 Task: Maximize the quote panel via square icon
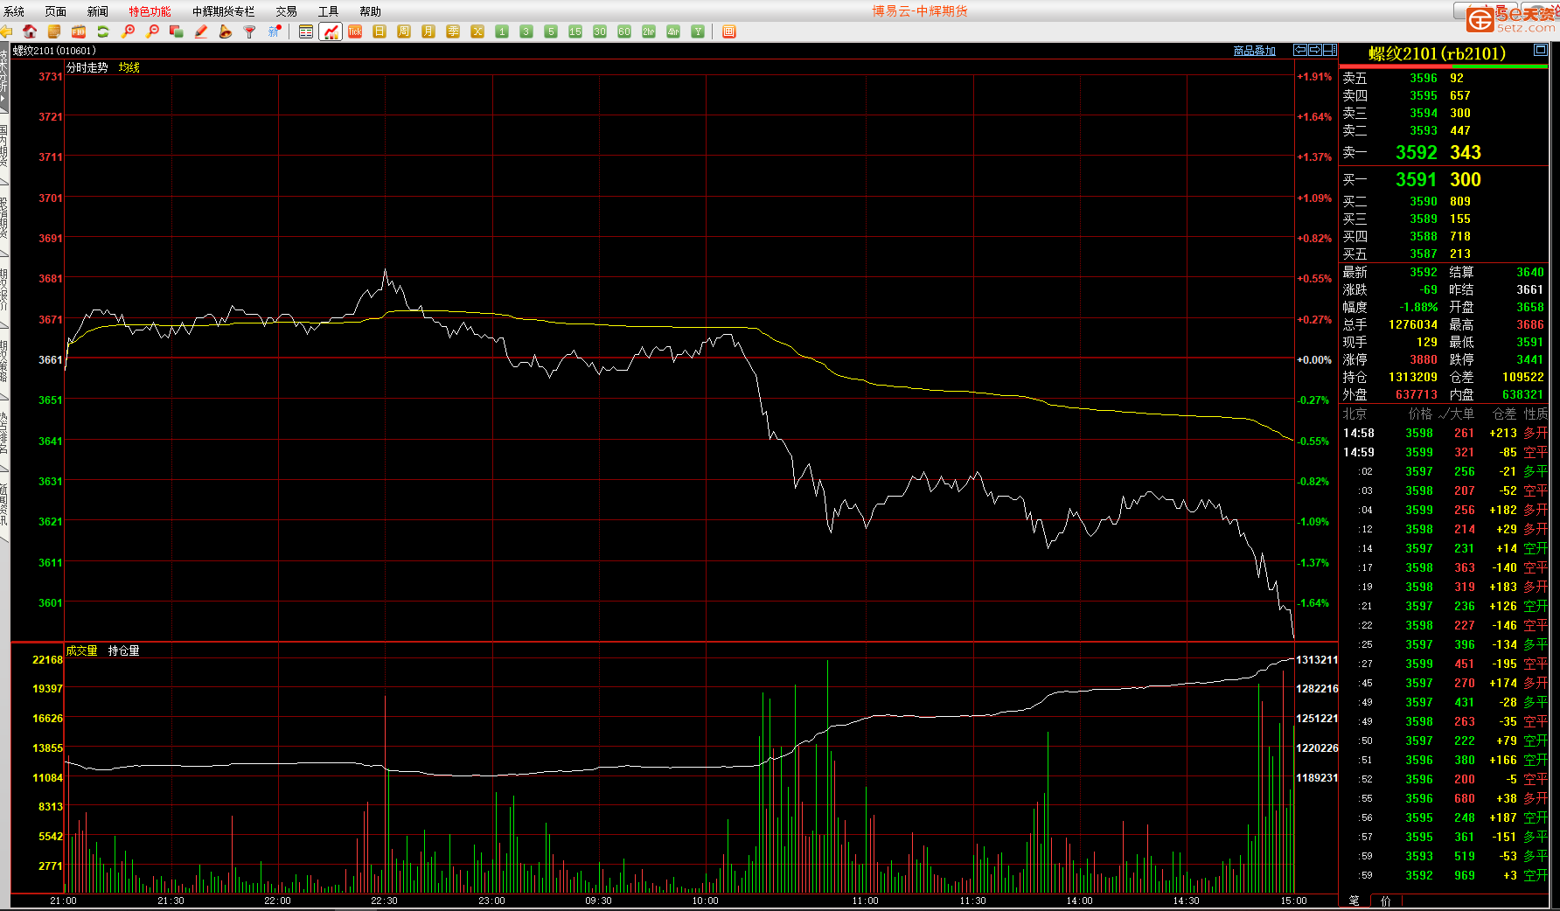[x=1541, y=51]
